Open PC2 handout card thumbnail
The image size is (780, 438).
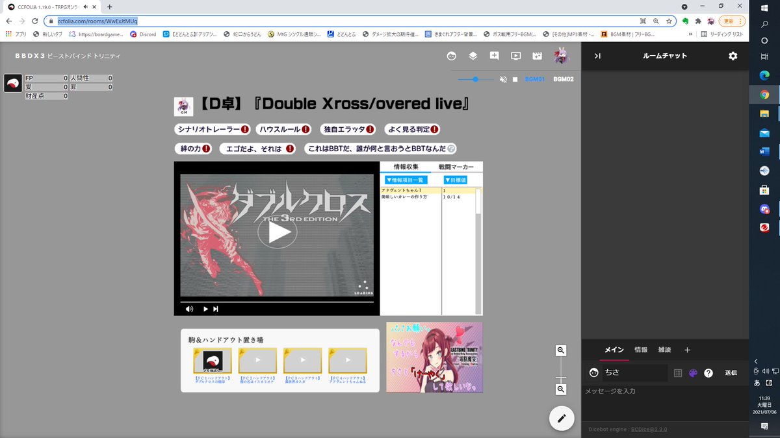257,360
